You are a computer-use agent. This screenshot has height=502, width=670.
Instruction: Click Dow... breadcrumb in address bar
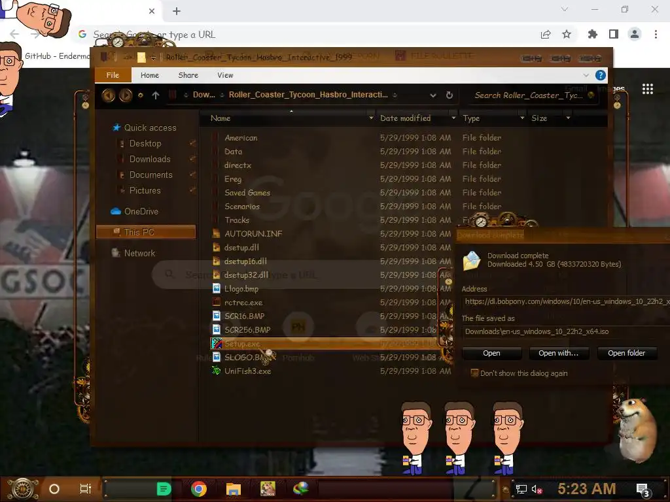point(204,95)
